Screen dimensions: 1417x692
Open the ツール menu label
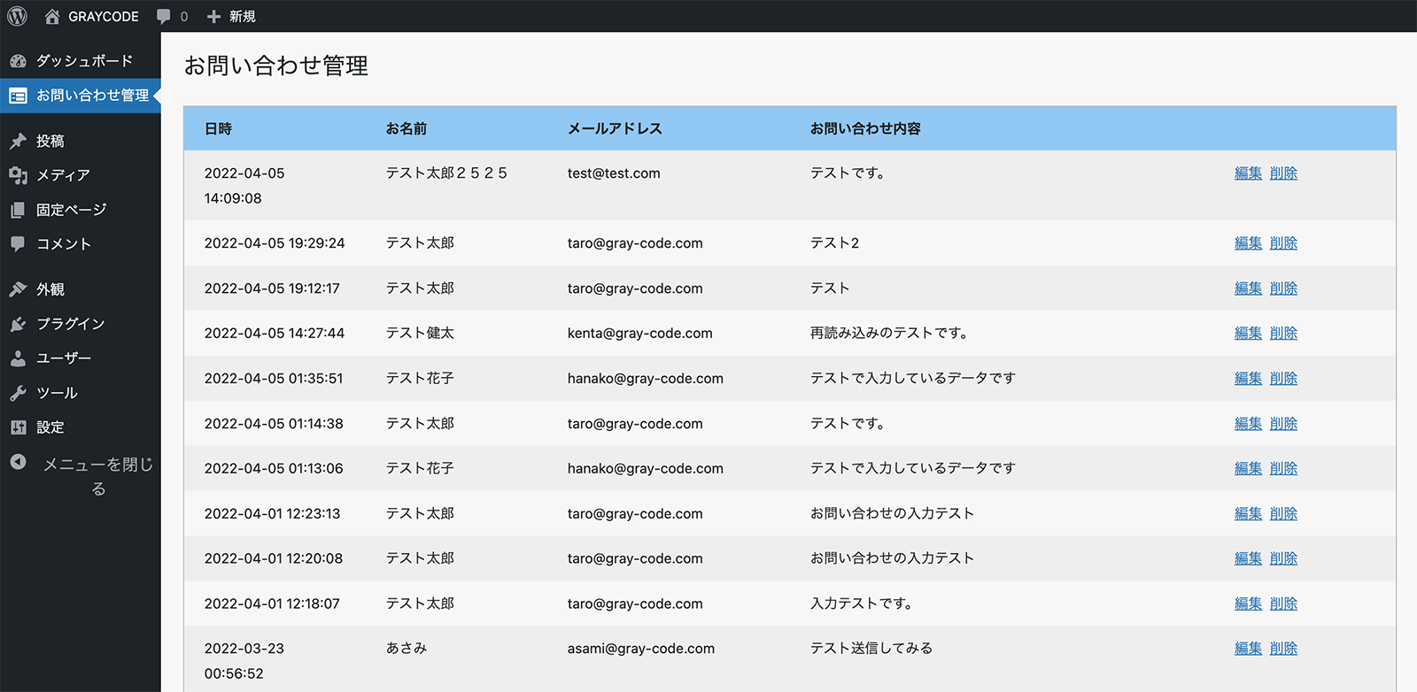click(58, 393)
